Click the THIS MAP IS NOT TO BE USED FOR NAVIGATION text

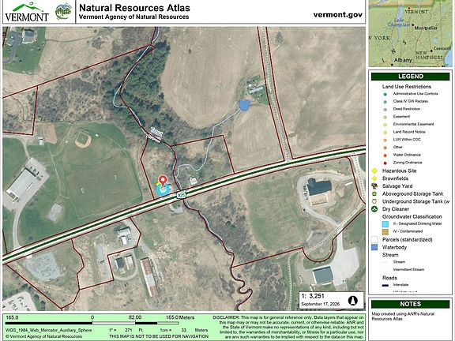coord(159,336)
